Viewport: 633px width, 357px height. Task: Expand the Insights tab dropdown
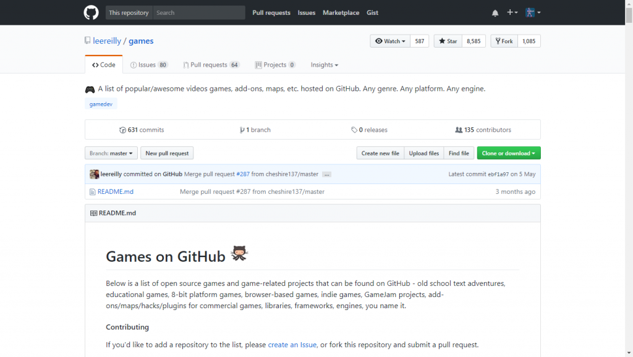tap(324, 65)
